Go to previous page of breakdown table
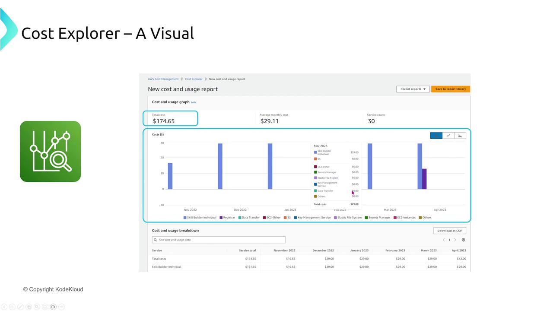This screenshot has height=311, width=553. [x=444, y=240]
